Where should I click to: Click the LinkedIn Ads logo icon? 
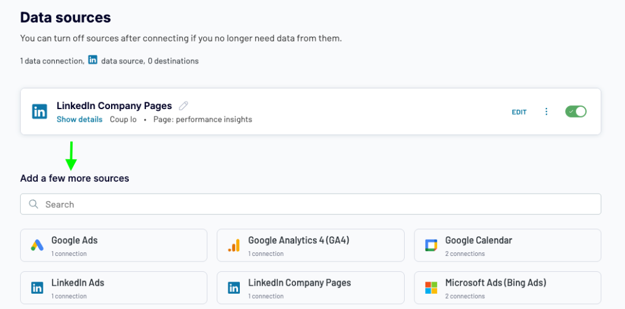[37, 288]
